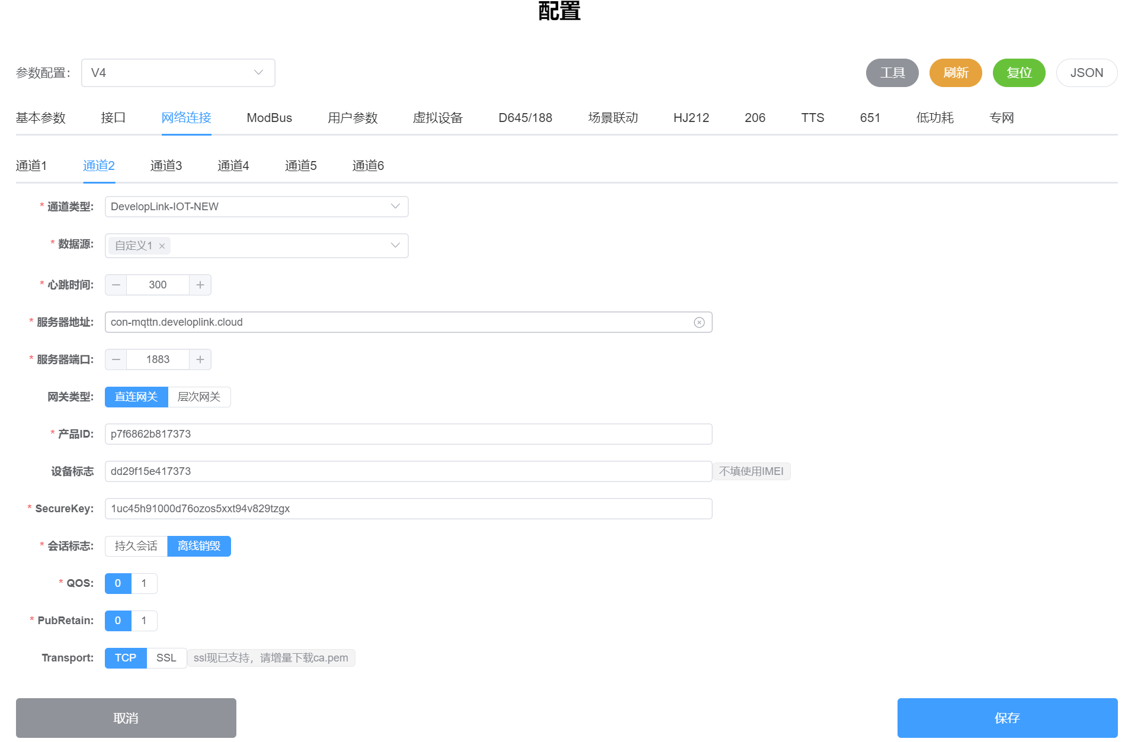Click the port value 1883 field
Viewport: 1125px width, 742px height.
pyautogui.click(x=158, y=359)
